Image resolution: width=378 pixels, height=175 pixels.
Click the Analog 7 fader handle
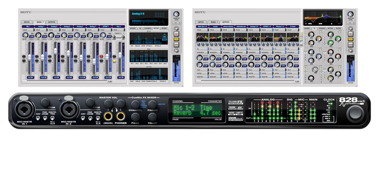pos(94,62)
